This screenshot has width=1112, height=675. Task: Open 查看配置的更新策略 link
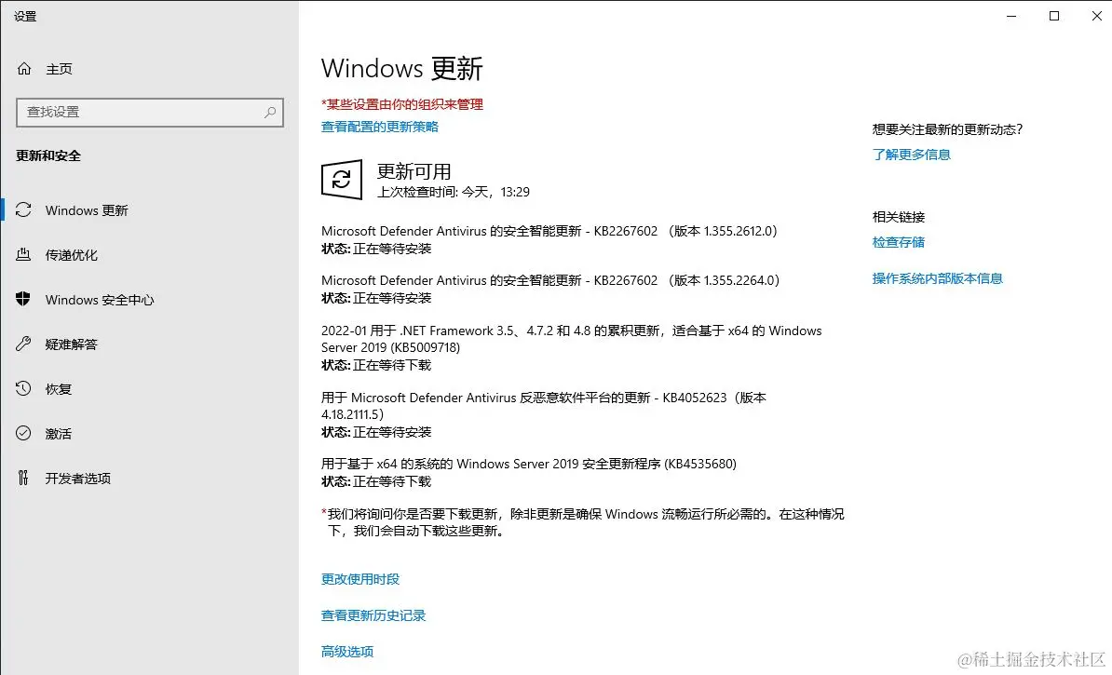point(379,127)
